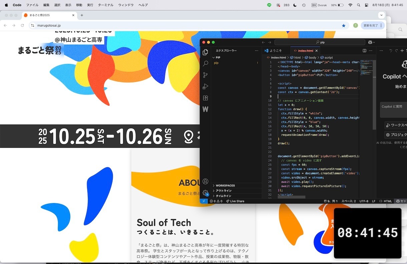Reload the page in Chrome
This screenshot has height=264, width=407.
click(22, 25)
